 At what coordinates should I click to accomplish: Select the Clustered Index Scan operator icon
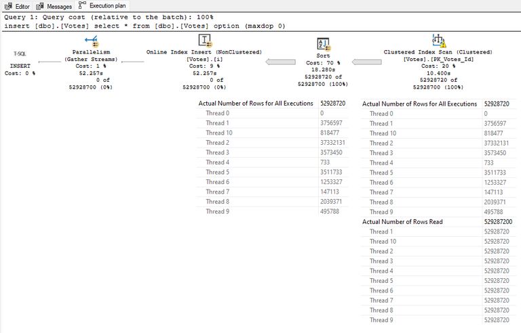point(439,41)
